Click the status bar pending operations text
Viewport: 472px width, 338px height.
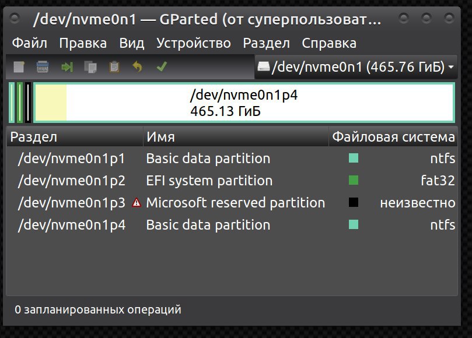coord(98,309)
